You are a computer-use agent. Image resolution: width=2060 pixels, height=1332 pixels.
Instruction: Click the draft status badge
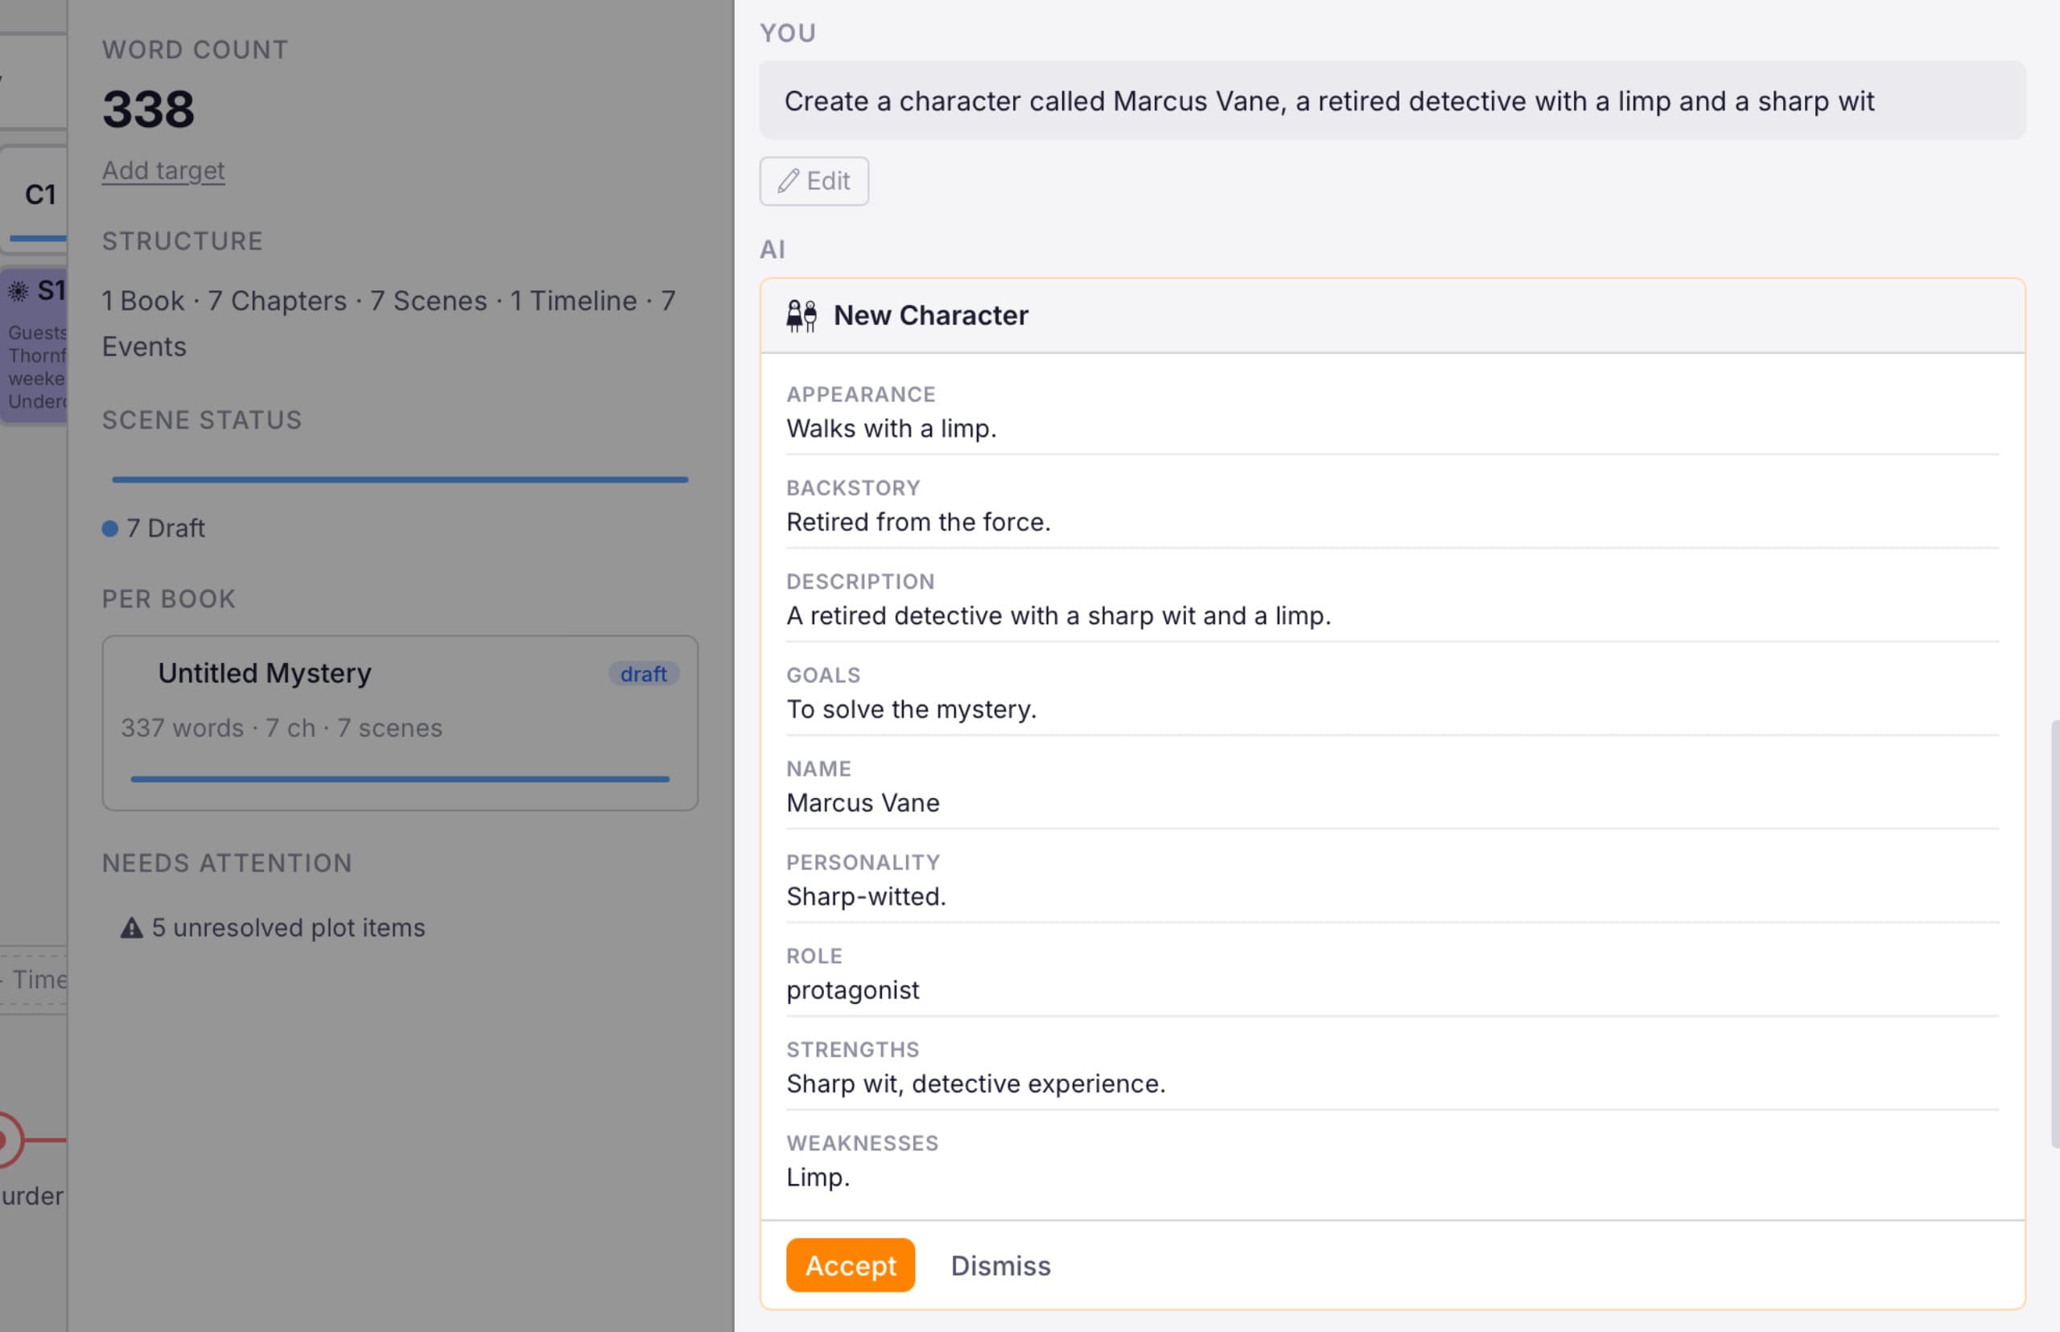click(x=643, y=674)
